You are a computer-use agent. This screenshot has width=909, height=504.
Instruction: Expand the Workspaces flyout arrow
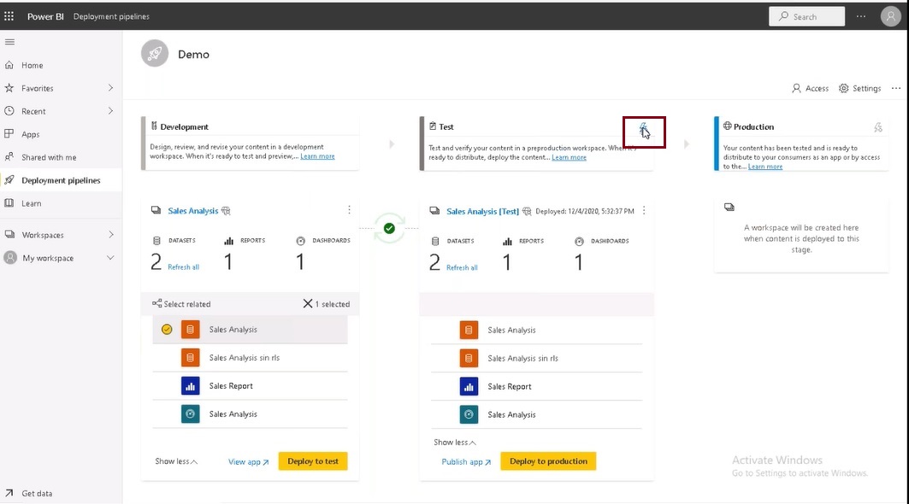pyautogui.click(x=110, y=235)
